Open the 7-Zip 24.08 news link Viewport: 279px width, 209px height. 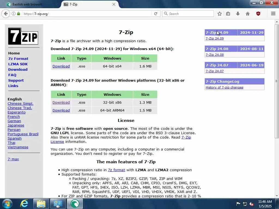tap(215, 55)
